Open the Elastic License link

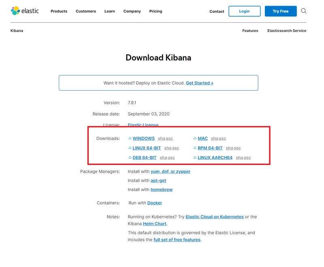click(x=143, y=125)
